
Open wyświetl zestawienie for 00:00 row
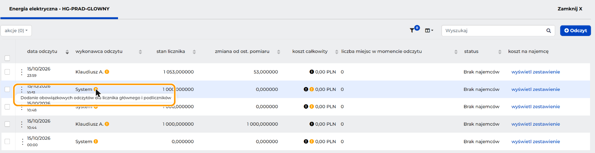tap(535, 142)
